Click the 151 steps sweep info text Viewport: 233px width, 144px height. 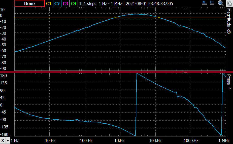point(88,4)
